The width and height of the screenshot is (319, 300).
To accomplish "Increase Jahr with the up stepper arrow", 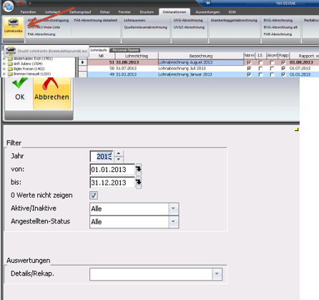I will pyautogui.click(x=119, y=153).
